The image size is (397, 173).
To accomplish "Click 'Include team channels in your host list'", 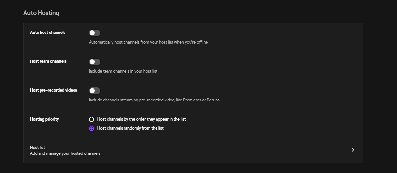I will (x=123, y=71).
